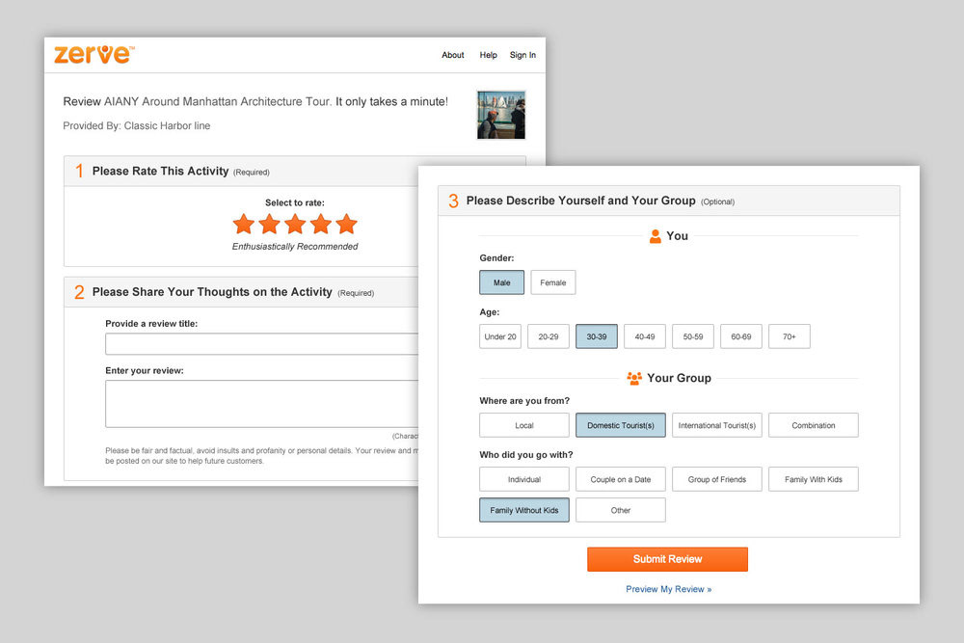Select the first rating star

point(244,224)
